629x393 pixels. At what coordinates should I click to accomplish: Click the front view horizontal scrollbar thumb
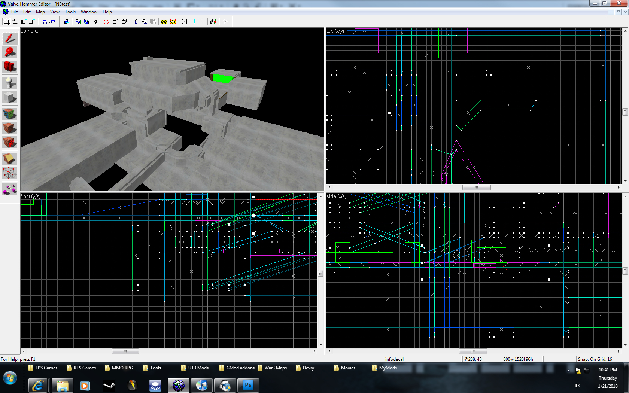tap(125, 351)
